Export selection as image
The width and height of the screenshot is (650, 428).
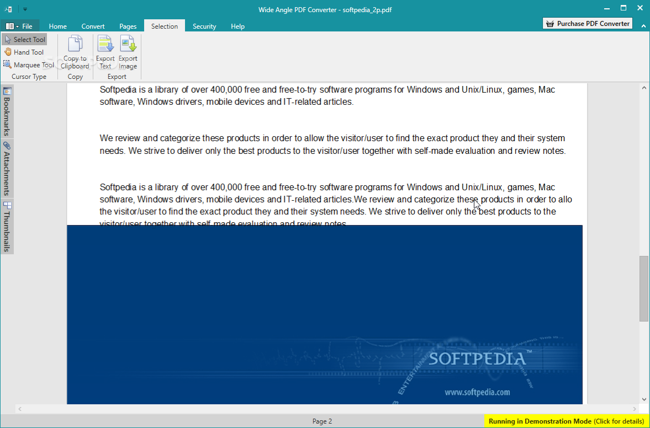pyautogui.click(x=128, y=52)
